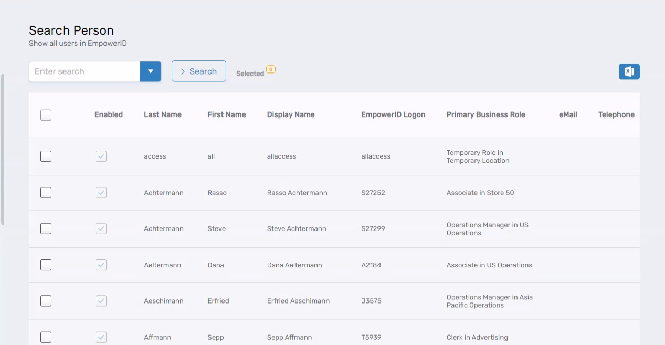Viewport: 665px width, 345px height.
Task: Sort by Primary Business Role column header
Action: click(x=486, y=114)
